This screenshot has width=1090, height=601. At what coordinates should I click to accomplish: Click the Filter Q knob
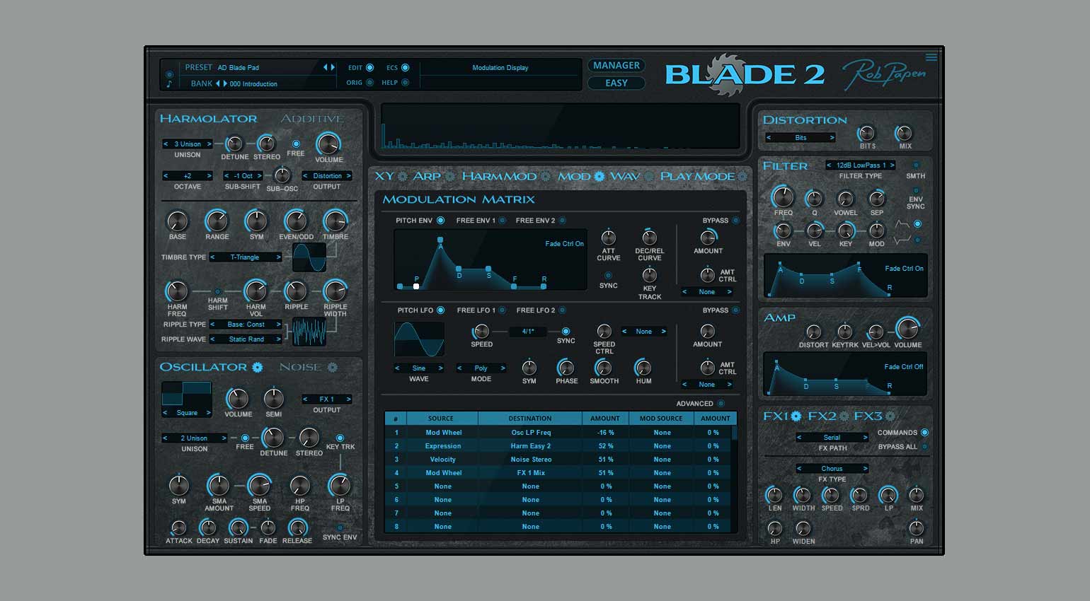(x=815, y=199)
